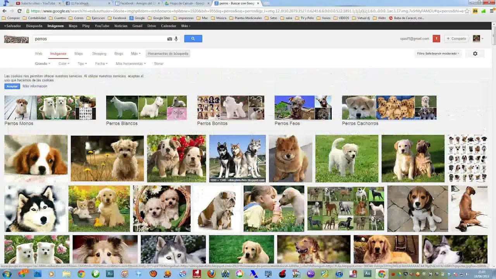
Task: Open YouTube in the black bar
Action: (x=102, y=26)
